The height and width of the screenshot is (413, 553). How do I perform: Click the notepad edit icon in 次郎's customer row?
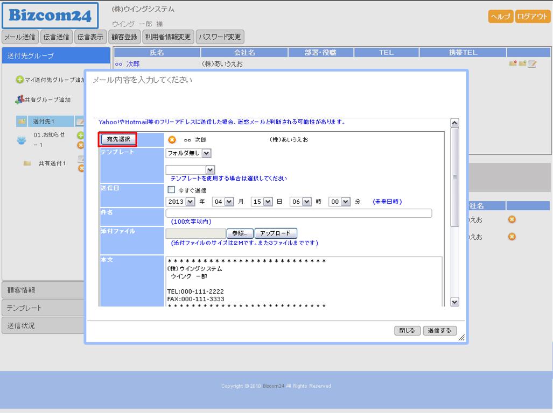[x=532, y=64]
